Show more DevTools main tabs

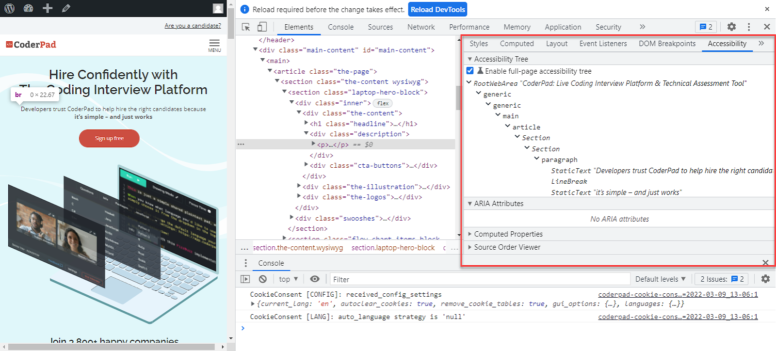(x=643, y=27)
